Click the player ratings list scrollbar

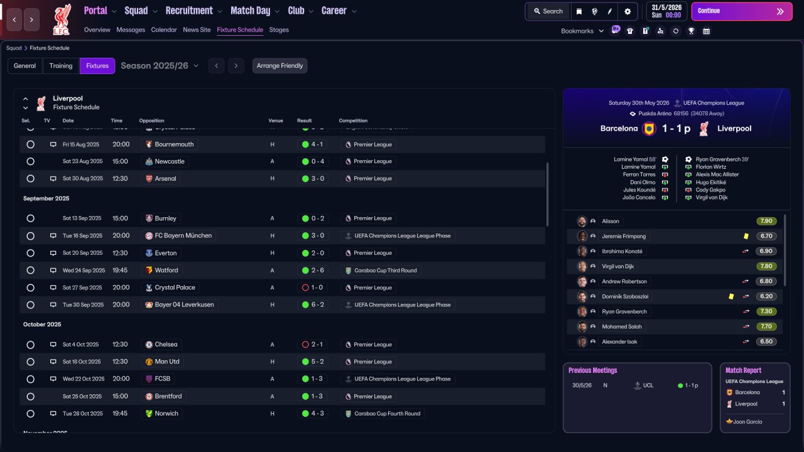coord(785,251)
